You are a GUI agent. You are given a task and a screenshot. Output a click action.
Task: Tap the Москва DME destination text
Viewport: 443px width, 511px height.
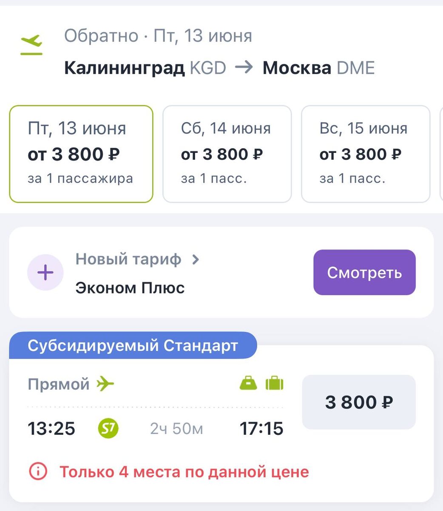319,68
